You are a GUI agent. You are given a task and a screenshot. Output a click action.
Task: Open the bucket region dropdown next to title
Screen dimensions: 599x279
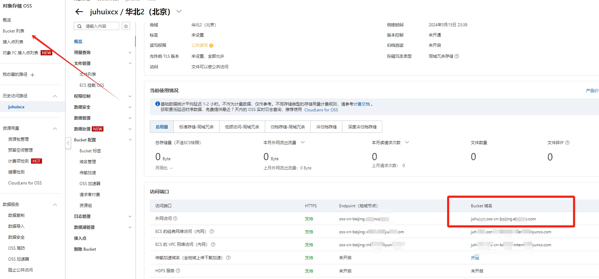click(179, 12)
